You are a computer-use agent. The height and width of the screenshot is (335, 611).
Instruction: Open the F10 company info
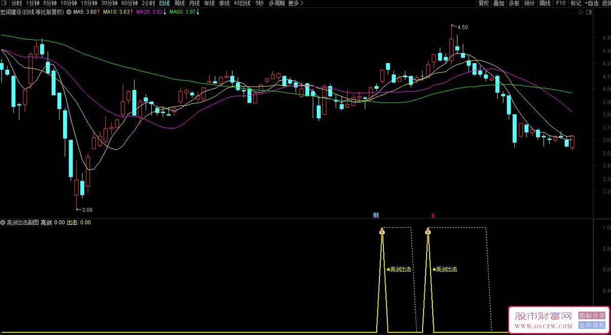(561, 3)
